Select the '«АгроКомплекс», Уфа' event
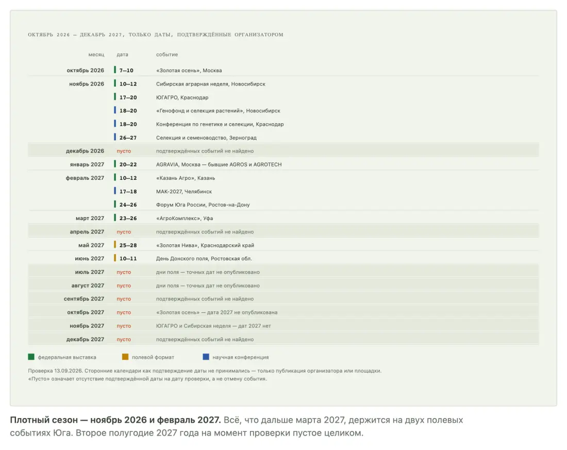The height and width of the screenshot is (450, 567). tap(185, 219)
